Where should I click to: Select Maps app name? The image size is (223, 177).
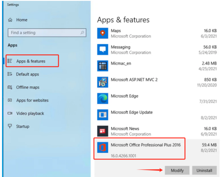point(116,31)
